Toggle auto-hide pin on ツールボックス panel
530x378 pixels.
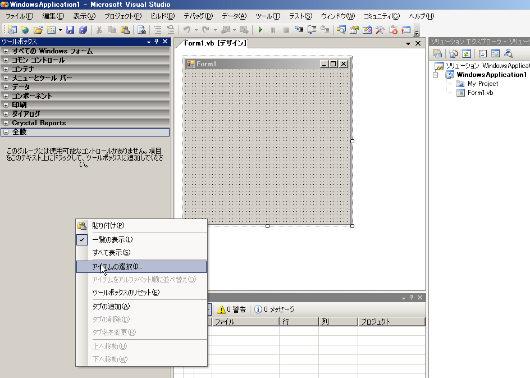tap(156, 41)
